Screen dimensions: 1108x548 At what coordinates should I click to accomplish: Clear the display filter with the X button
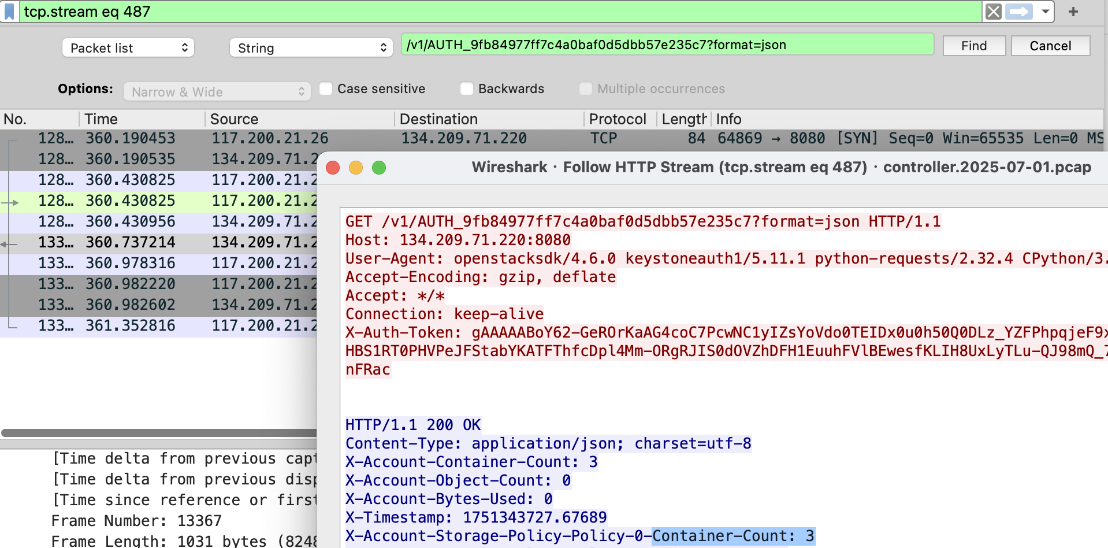pos(993,12)
